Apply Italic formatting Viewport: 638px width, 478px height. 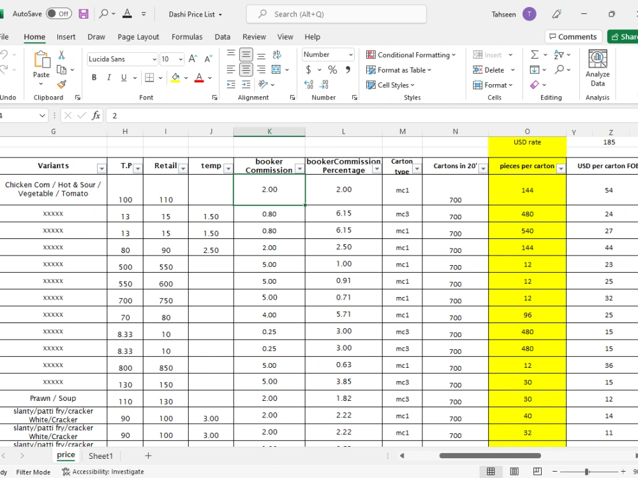pyautogui.click(x=108, y=77)
